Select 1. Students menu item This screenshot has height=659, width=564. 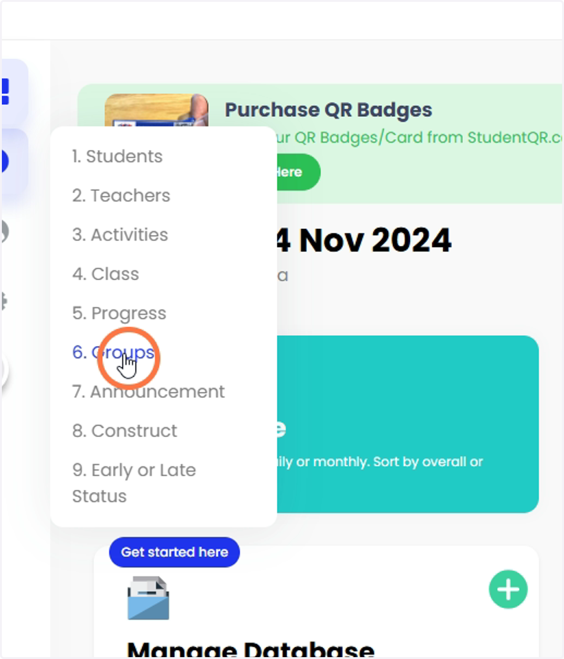(x=117, y=156)
